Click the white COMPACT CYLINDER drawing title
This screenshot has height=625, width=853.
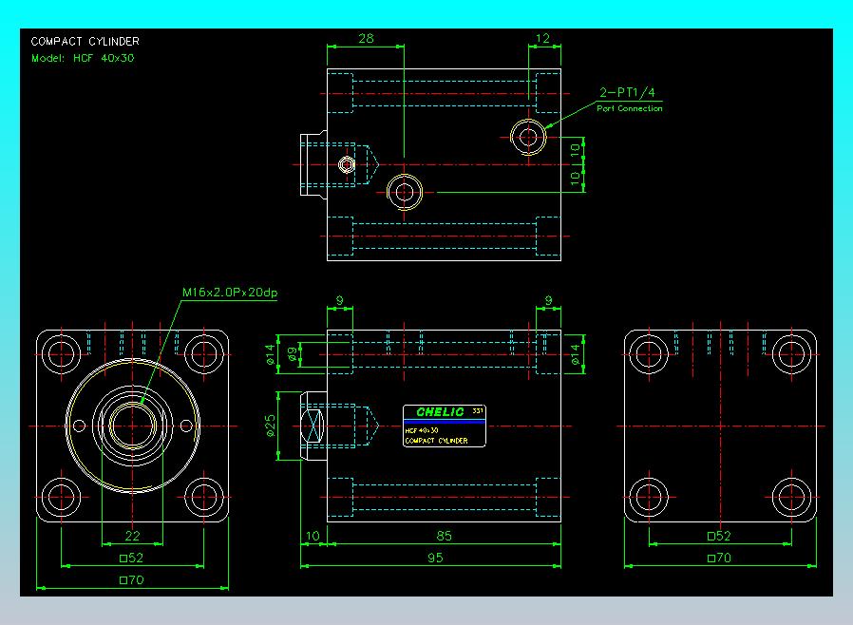pos(85,42)
